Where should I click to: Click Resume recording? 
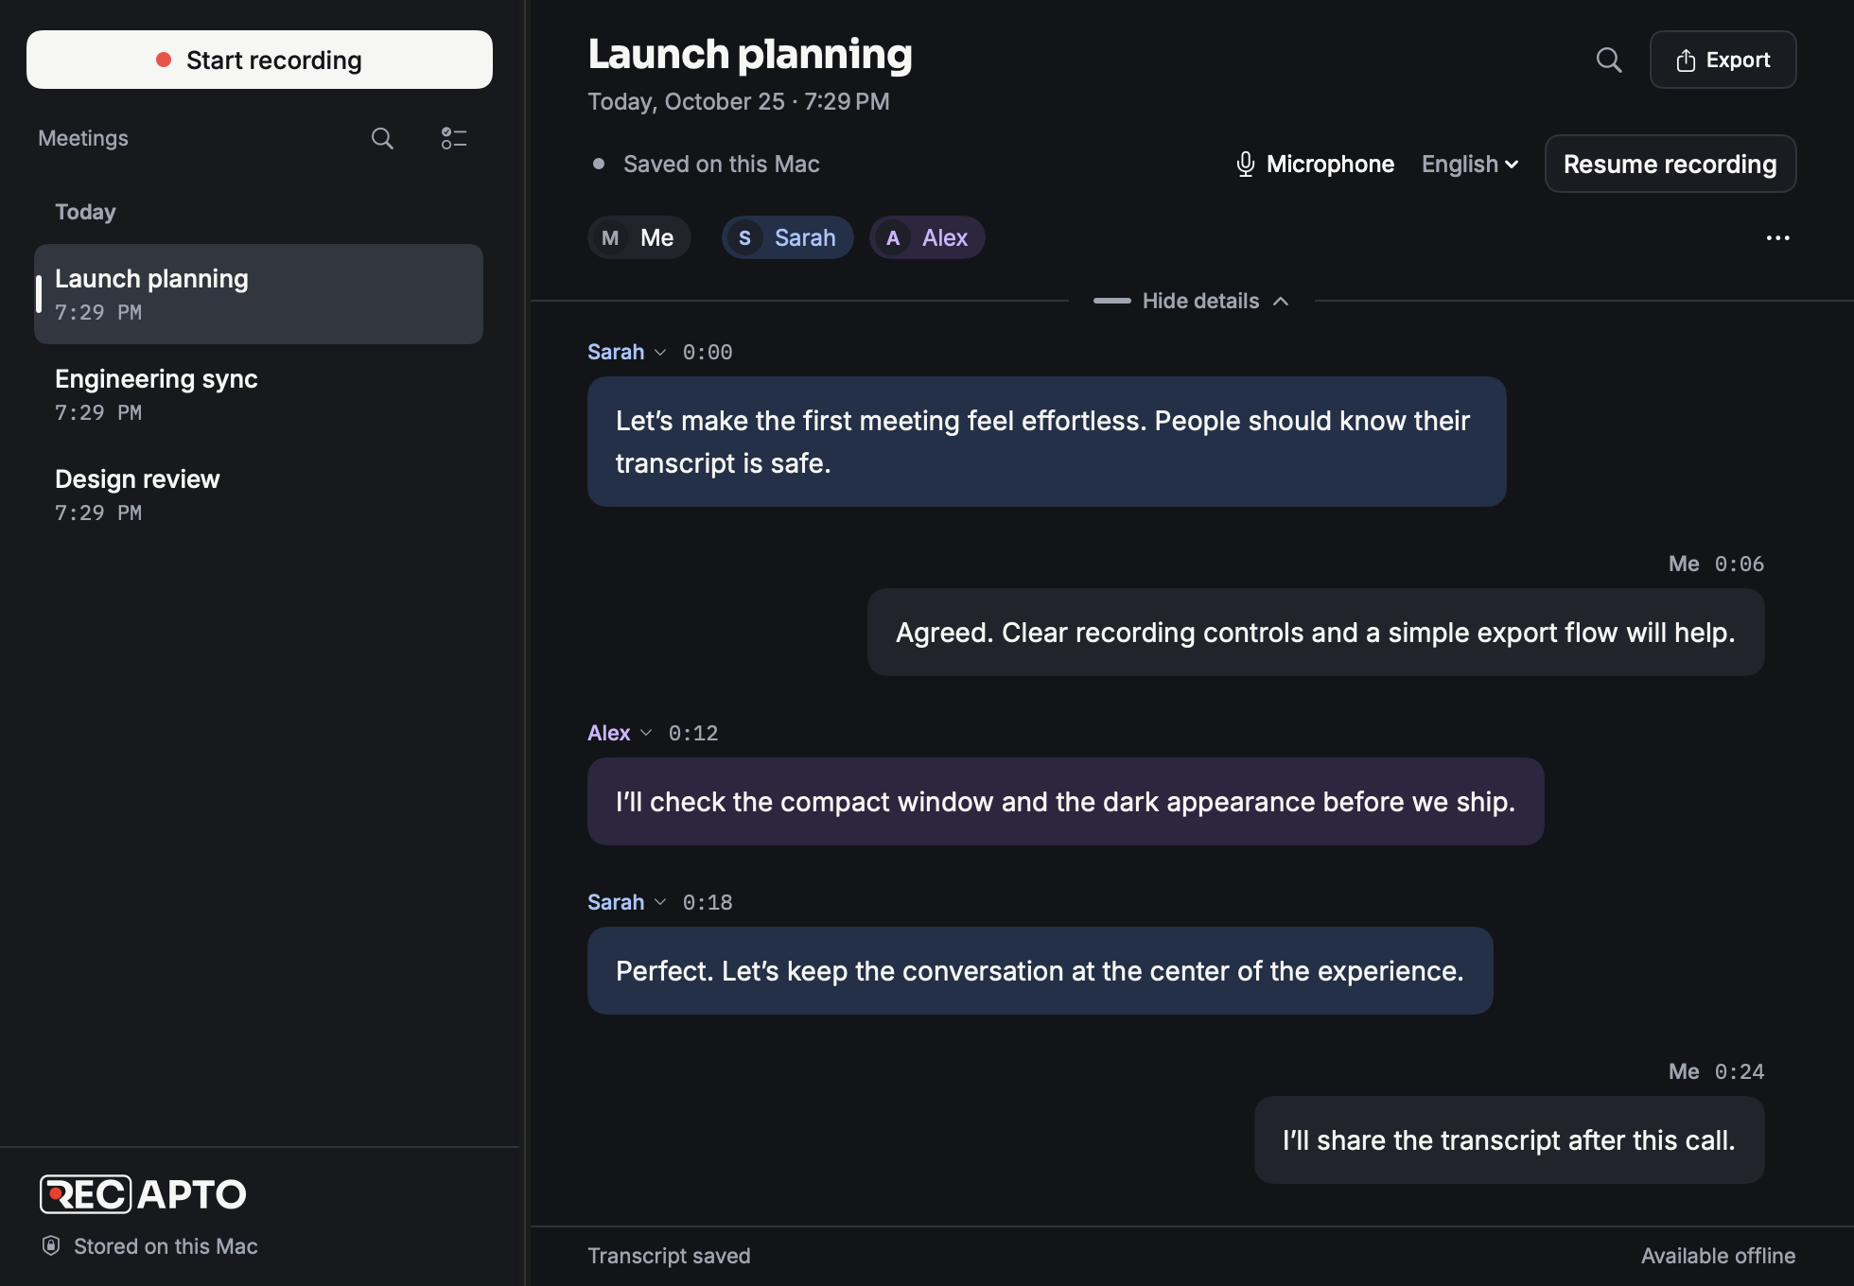[x=1670, y=164]
